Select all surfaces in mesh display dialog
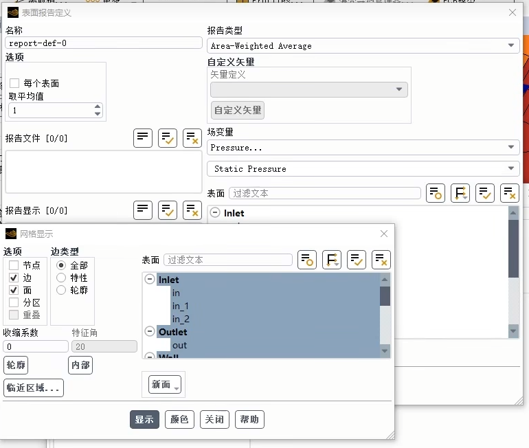 pyautogui.click(x=357, y=260)
